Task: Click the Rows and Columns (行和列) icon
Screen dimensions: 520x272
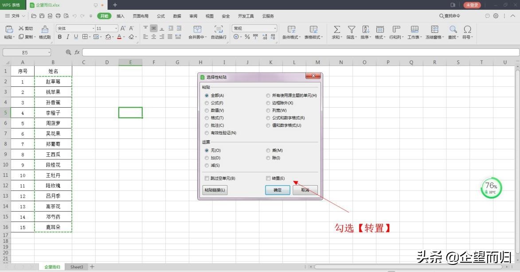Action: (396, 30)
